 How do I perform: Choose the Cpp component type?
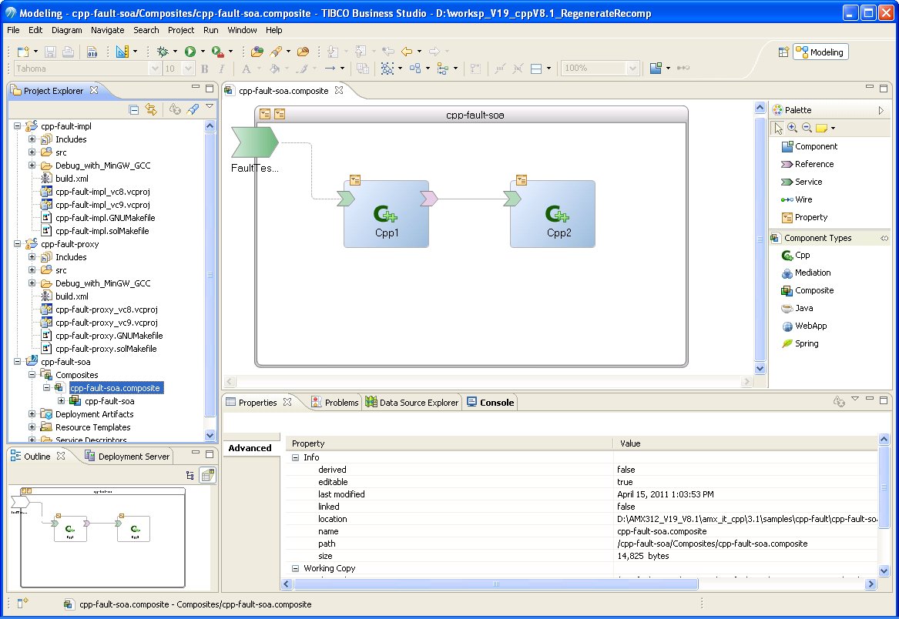click(796, 256)
